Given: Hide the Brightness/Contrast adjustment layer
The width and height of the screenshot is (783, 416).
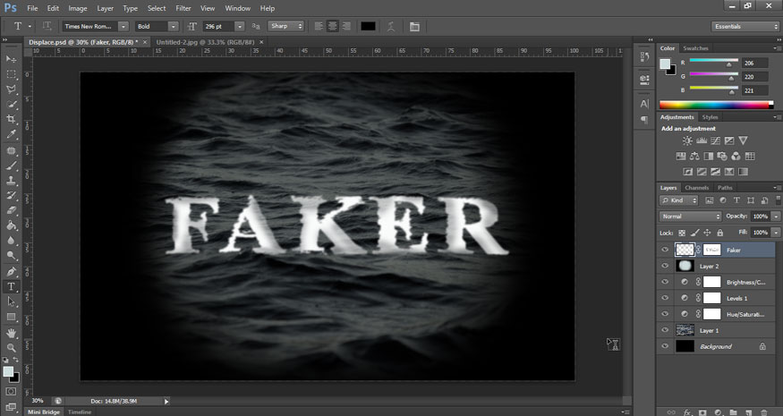Looking at the screenshot, I should click(665, 282).
